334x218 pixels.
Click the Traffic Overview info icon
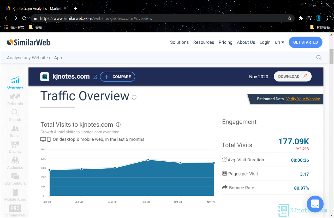tap(134, 97)
